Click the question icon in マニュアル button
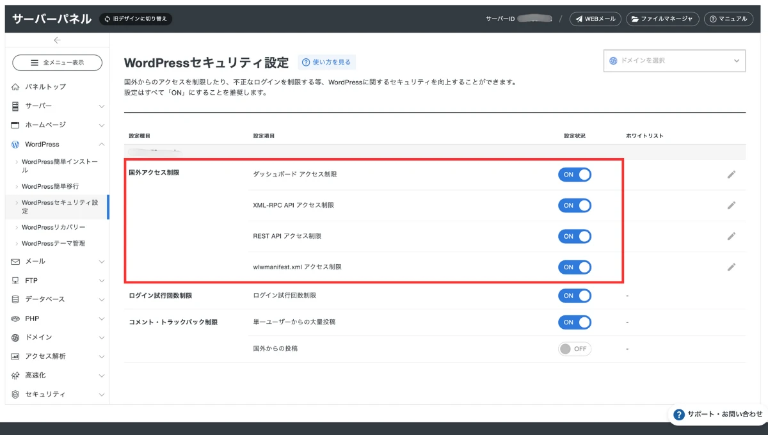 [713, 19]
